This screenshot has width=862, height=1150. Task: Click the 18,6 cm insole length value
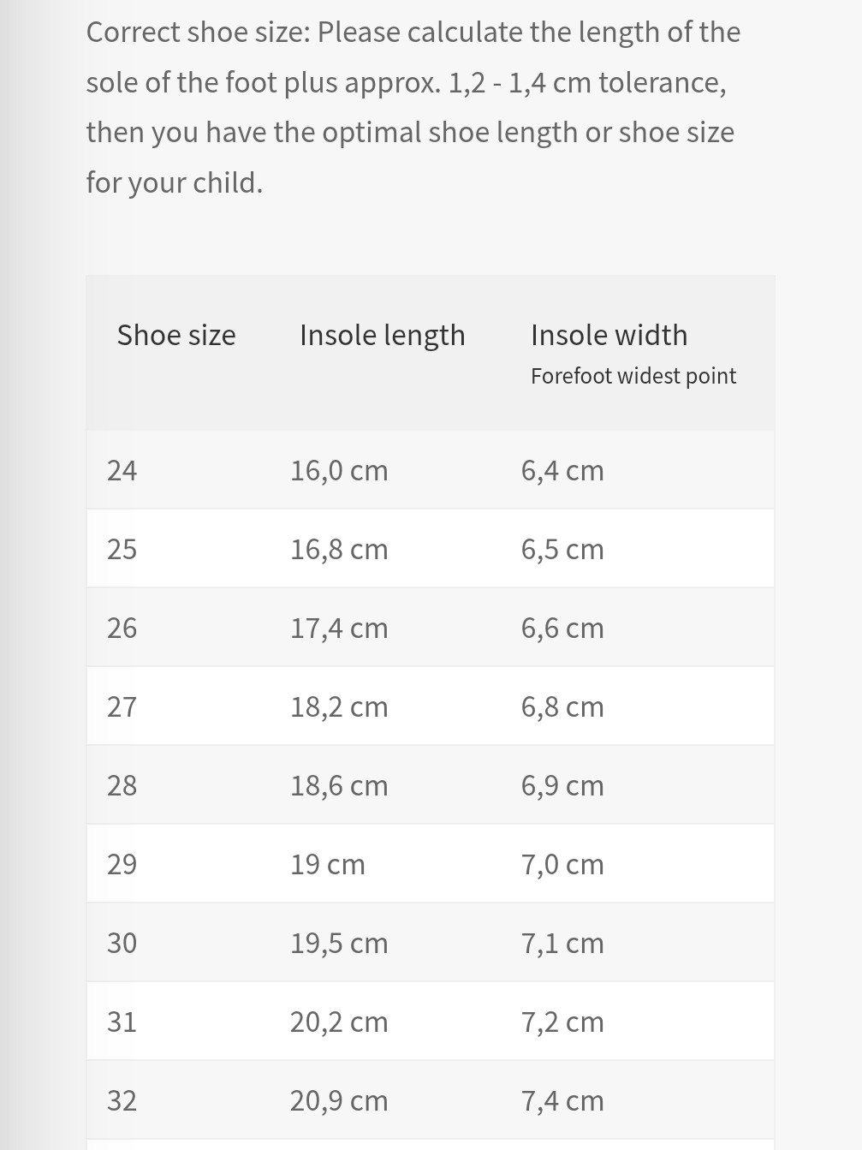point(339,785)
